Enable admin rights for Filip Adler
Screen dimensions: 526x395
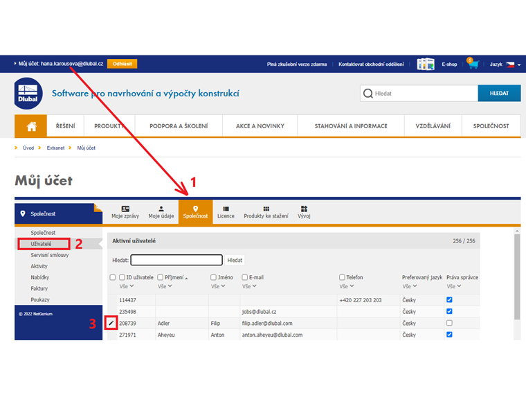(x=449, y=323)
